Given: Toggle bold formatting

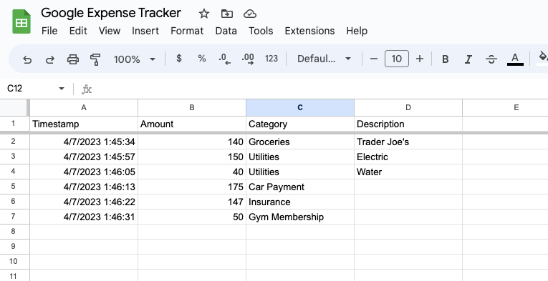Looking at the screenshot, I should coord(446,59).
